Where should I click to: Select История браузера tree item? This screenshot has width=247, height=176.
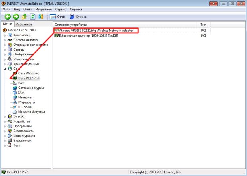[x=32, y=112]
